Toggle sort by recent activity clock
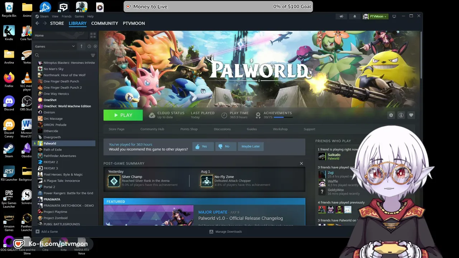Screen dimensions: 459x258 point(89,46)
